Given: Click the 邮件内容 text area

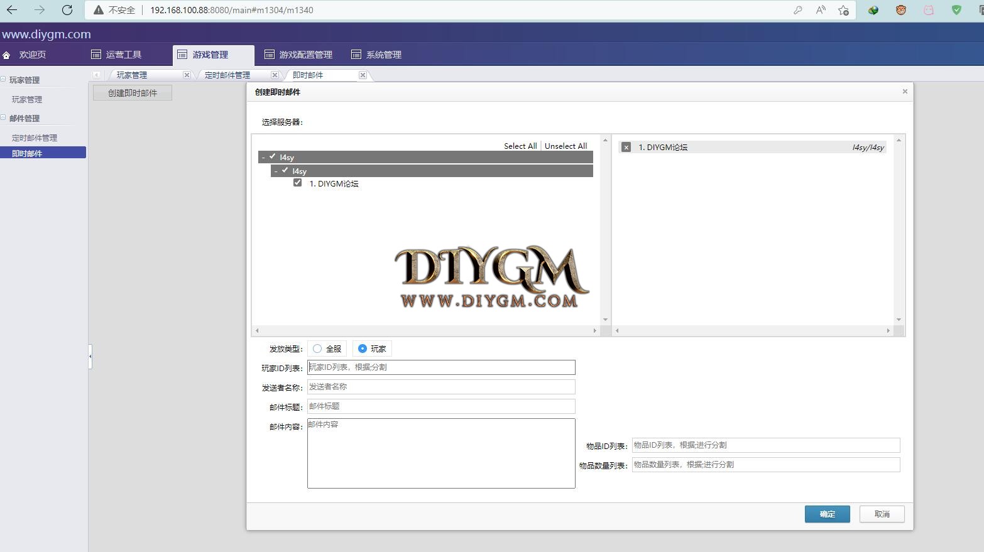Looking at the screenshot, I should pyautogui.click(x=441, y=453).
